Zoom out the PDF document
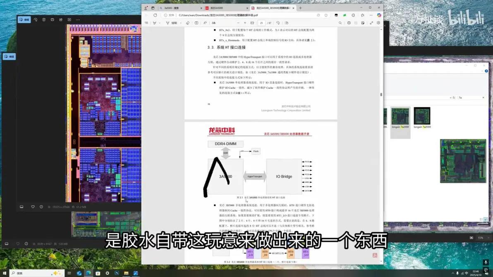493x277 pixels. pos(238,23)
